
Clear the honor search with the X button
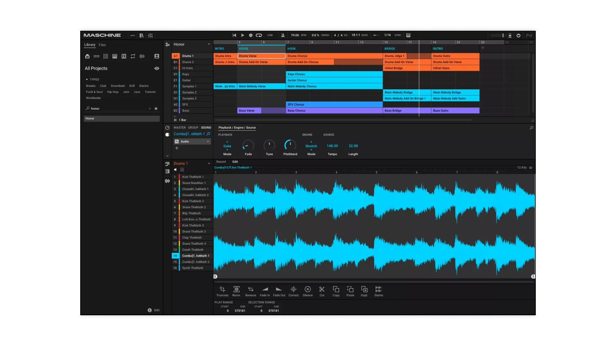click(x=150, y=108)
